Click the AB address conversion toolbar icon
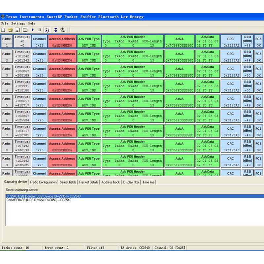The width and height of the screenshot is (264, 264). pyautogui.click(x=63, y=30)
